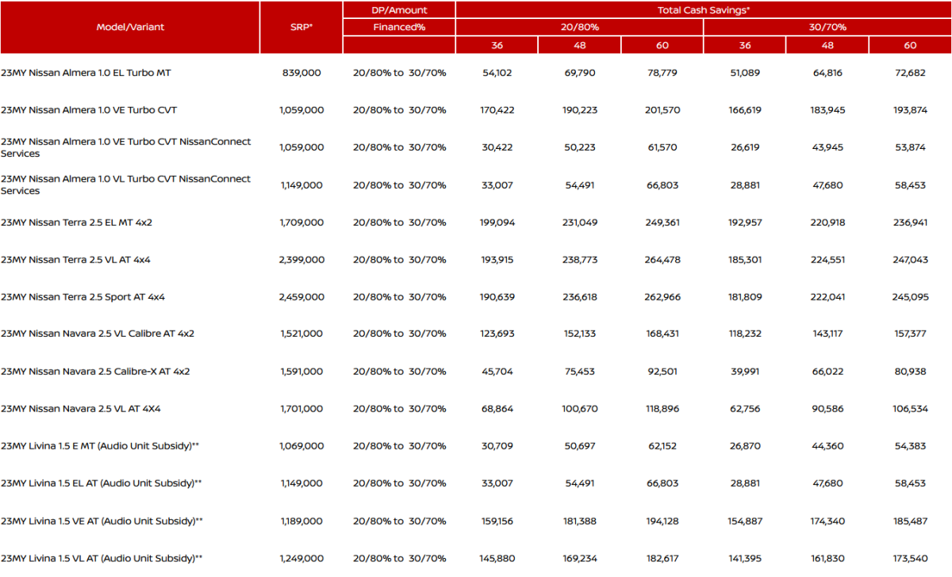This screenshot has height=577, width=952.
Task: Click the savings value 53,874
Action: [x=910, y=147]
